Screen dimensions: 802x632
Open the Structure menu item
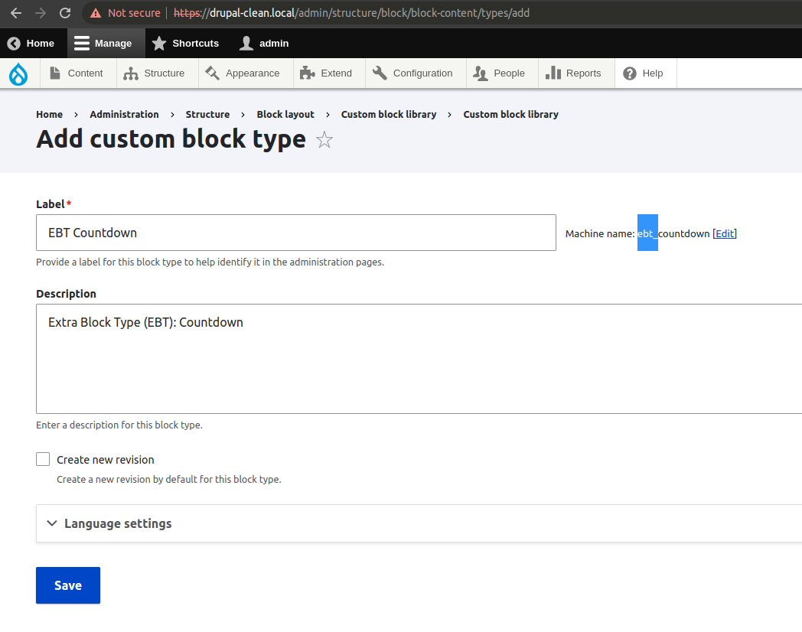pyautogui.click(x=157, y=73)
